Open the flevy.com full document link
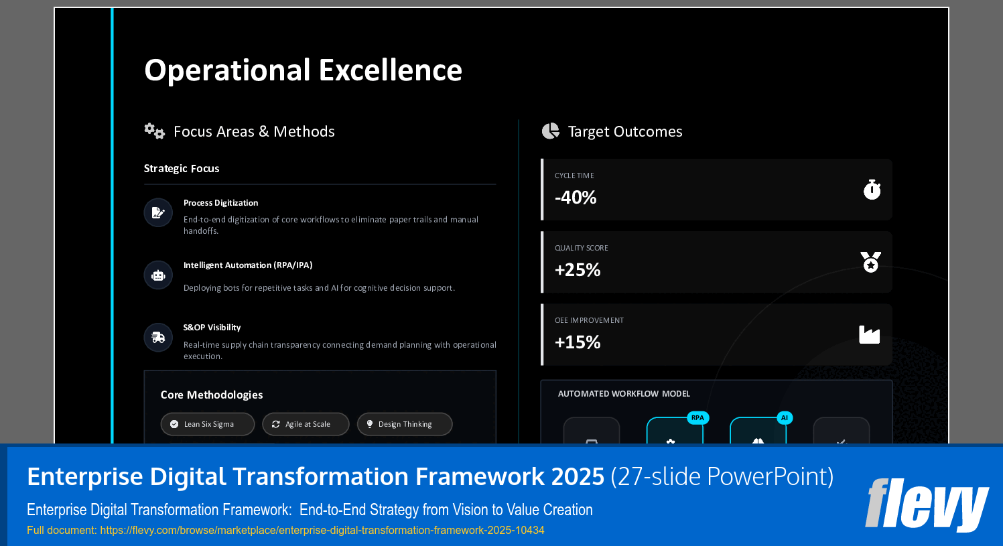The image size is (1003, 546). pyautogui.click(x=322, y=530)
